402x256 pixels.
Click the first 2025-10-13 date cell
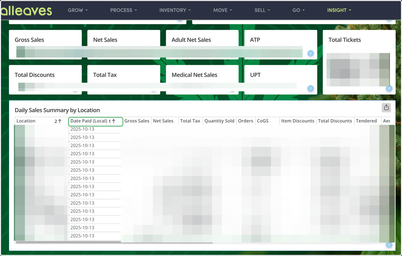point(95,129)
